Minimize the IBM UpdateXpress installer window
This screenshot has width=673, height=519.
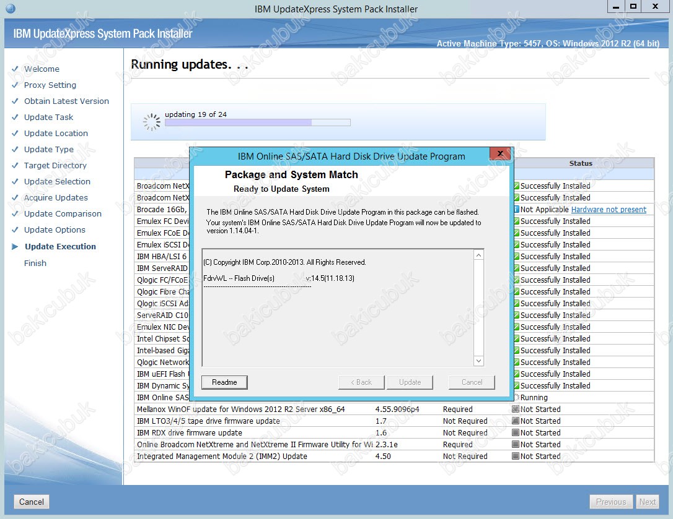615,7
